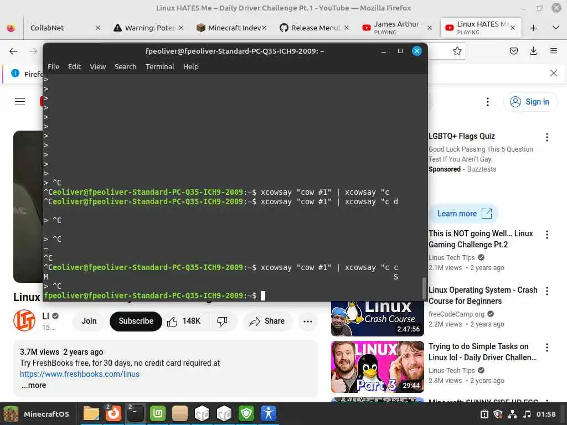Open the music note tray icon
Image resolution: width=567 pixels, height=425 pixels.
click(527, 414)
